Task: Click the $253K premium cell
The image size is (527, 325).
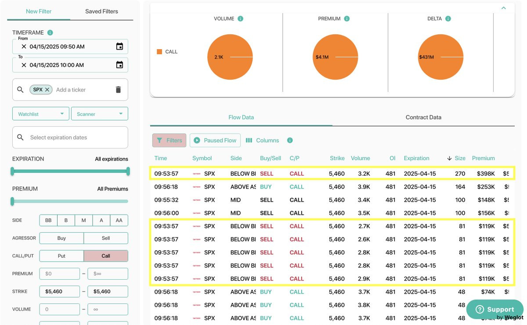Action: (x=486, y=187)
